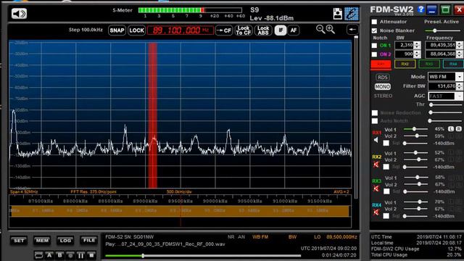Click the vertical slider beside the spectrum
The image size is (464, 261).
pyautogui.click(x=356, y=117)
